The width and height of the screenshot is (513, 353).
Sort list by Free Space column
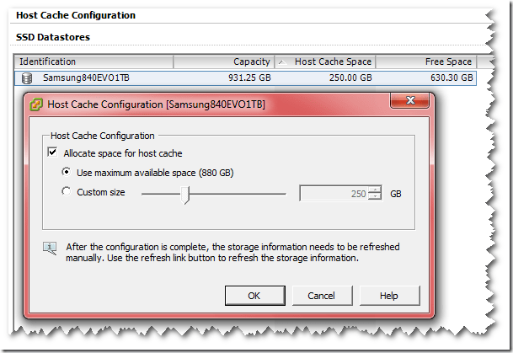coord(425,62)
